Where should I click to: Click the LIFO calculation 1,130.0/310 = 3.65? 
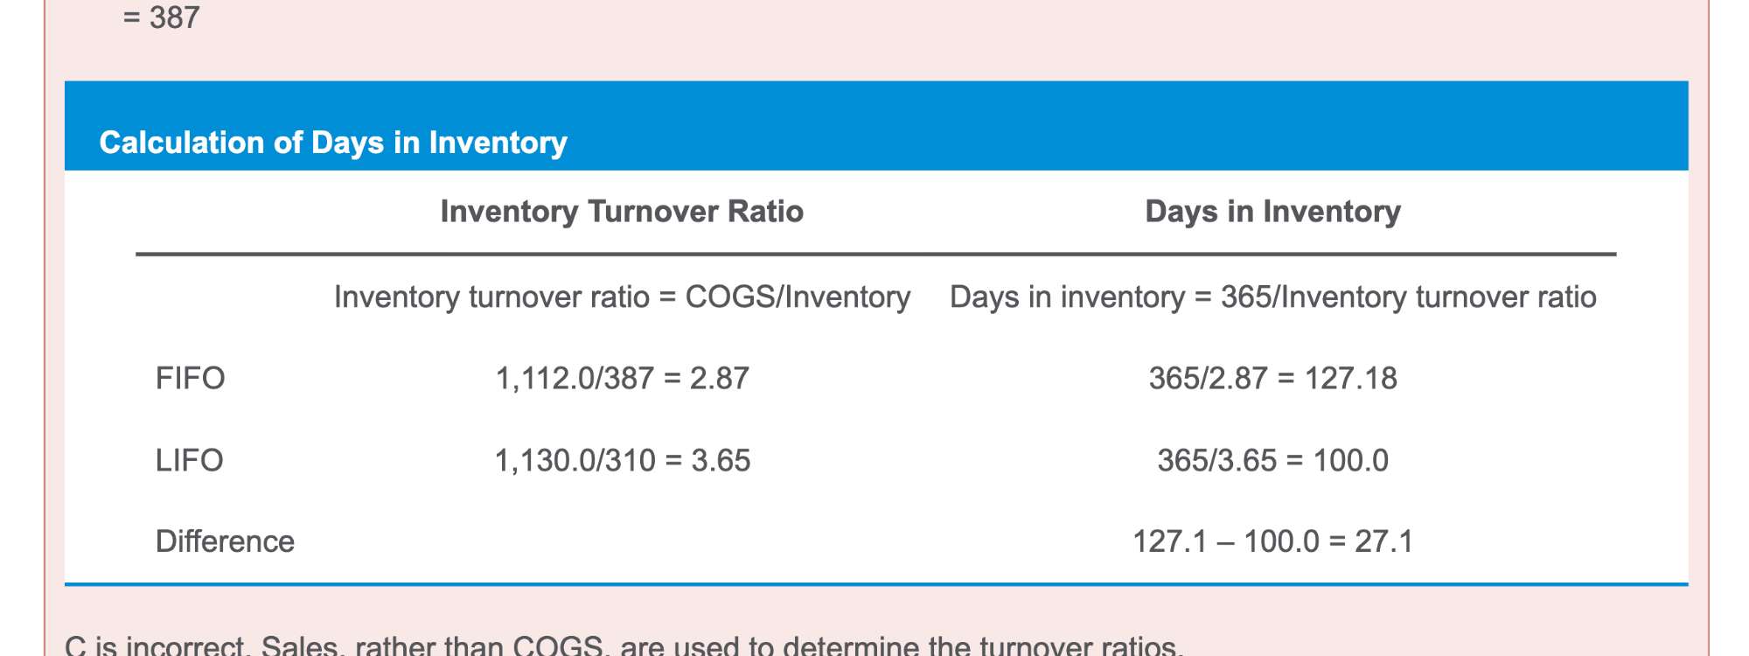click(622, 460)
